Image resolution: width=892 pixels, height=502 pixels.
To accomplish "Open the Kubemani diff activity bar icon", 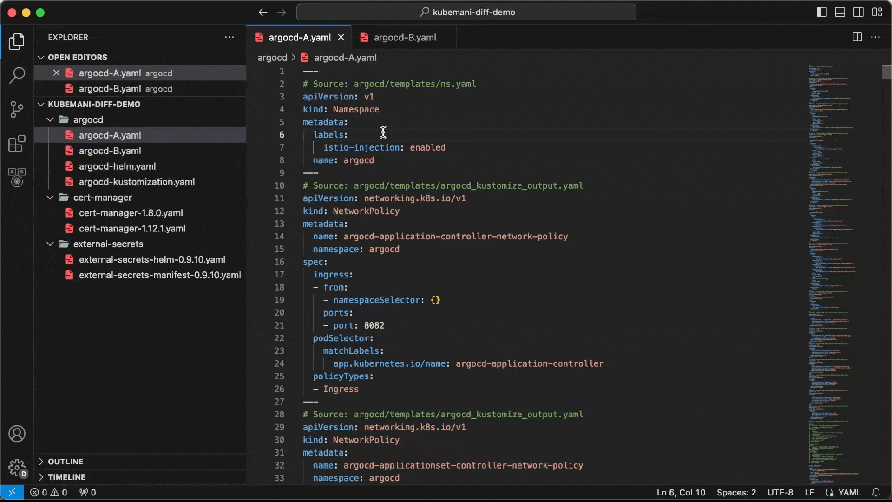I will [17, 177].
